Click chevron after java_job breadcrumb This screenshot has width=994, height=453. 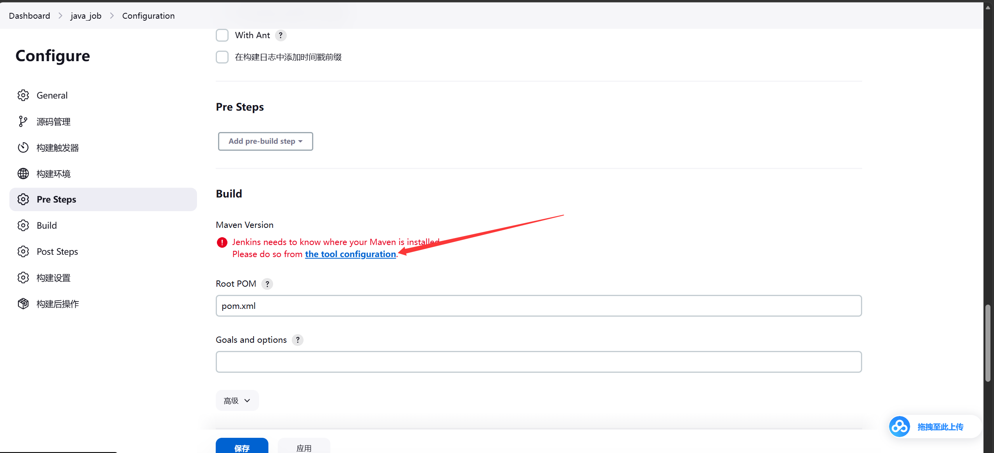pos(112,16)
